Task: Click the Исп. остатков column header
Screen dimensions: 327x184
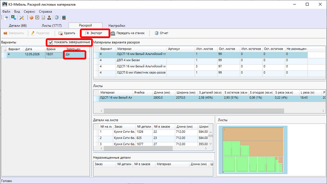Action: coord(251,49)
